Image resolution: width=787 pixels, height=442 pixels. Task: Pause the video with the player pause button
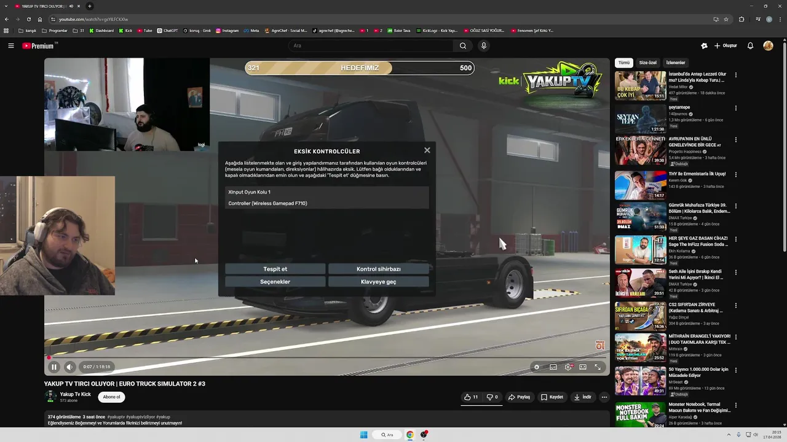53,367
